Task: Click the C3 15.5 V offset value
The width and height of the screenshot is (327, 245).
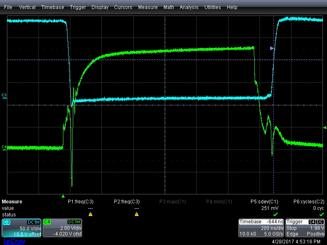Action: point(27,234)
